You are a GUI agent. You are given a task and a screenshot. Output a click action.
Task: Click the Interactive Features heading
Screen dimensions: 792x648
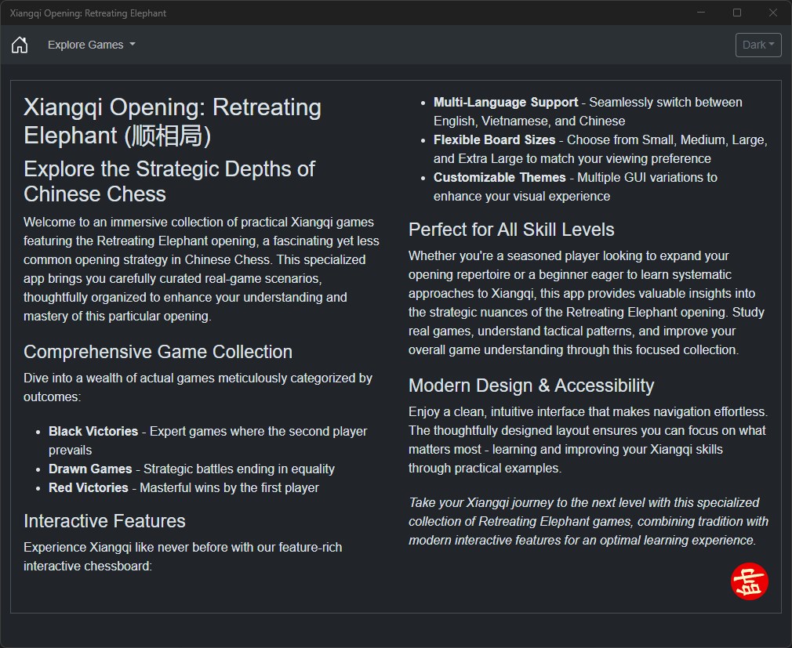click(104, 521)
